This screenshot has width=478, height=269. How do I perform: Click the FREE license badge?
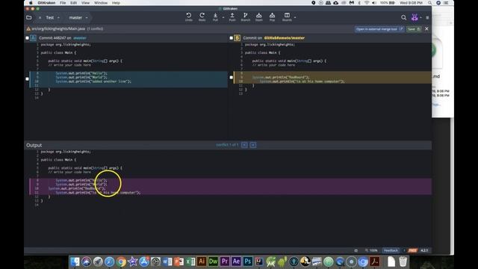click(412, 250)
